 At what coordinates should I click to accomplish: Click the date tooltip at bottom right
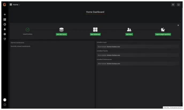(x=172, y=107)
